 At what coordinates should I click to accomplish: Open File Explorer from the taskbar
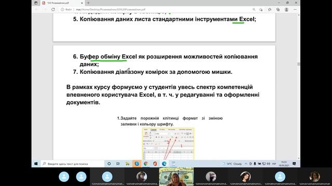point(128,164)
